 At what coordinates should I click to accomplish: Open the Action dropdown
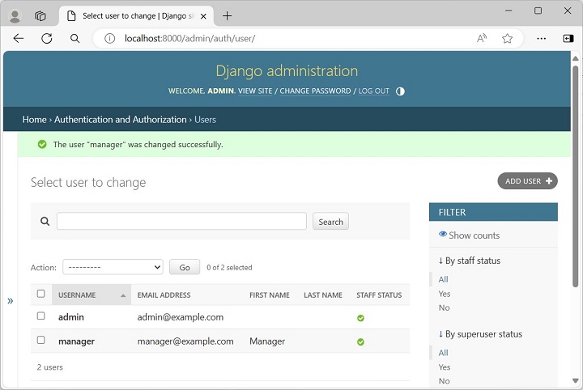point(113,267)
